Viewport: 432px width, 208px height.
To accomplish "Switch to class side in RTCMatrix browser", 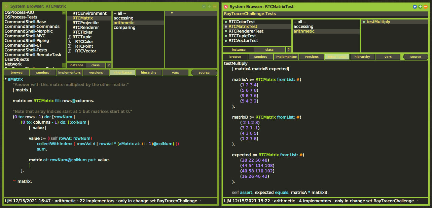I will pos(96,65).
